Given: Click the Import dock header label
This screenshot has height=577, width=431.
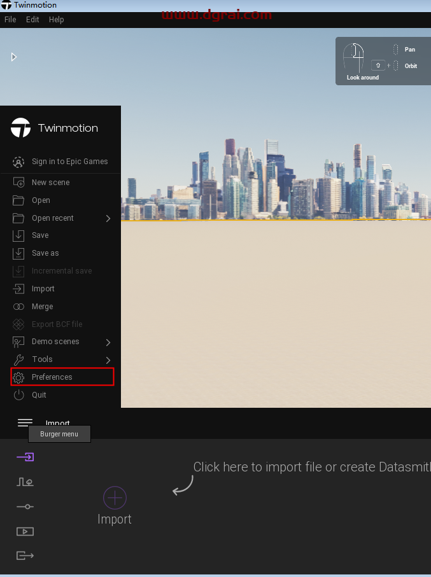Looking at the screenshot, I should [x=57, y=423].
